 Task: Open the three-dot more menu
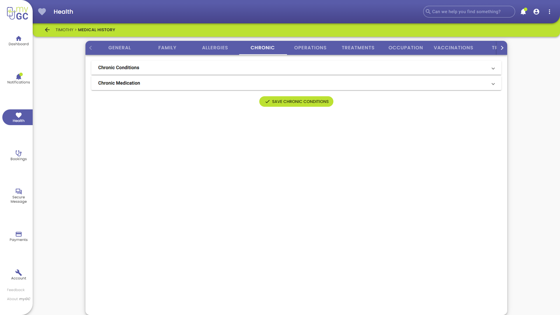[x=549, y=12]
